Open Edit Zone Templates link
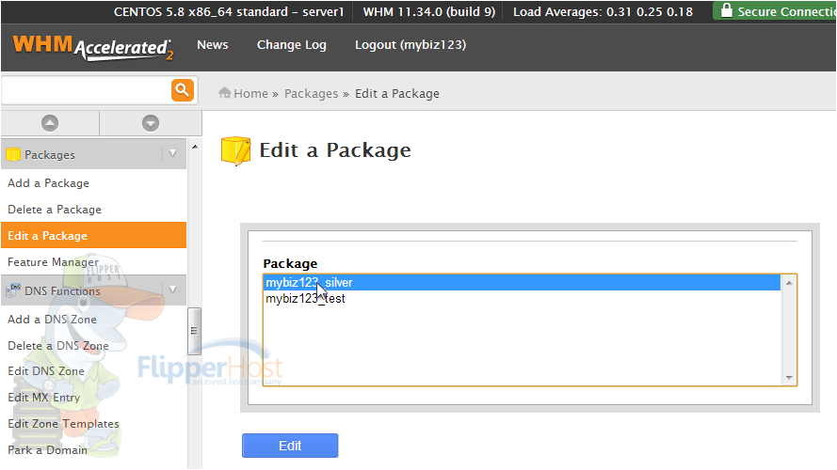The height and width of the screenshot is (470, 837). coord(63,424)
